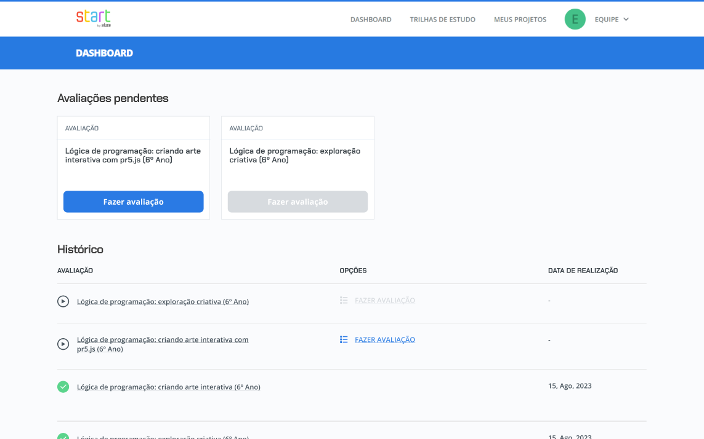The image size is (704, 439).
Task: Click pending card title exploração criativa
Action: 294,155
